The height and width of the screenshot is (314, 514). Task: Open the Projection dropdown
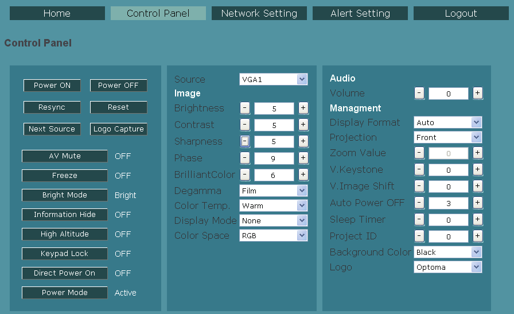(x=448, y=137)
